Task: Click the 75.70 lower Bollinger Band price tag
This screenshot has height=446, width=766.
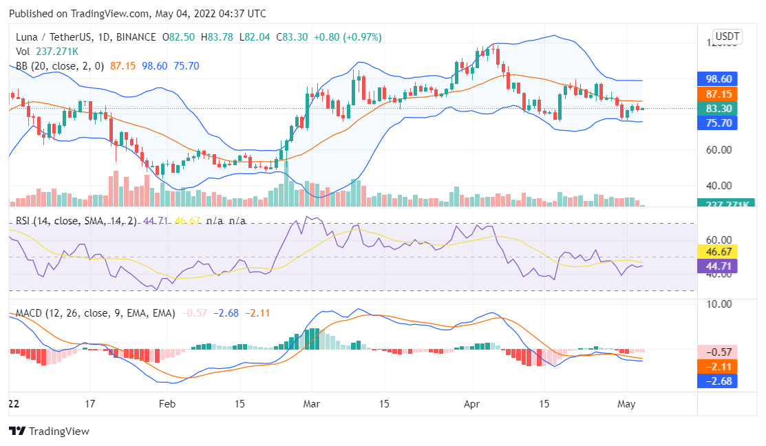Action: 718,123
